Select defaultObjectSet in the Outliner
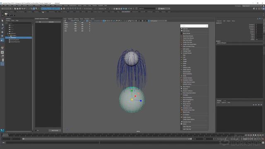This screenshot has height=149, width=265. 15,42
